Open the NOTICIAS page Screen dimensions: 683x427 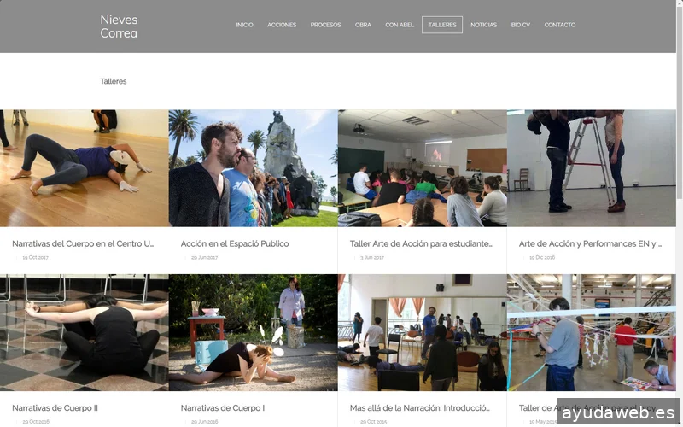[x=483, y=25]
